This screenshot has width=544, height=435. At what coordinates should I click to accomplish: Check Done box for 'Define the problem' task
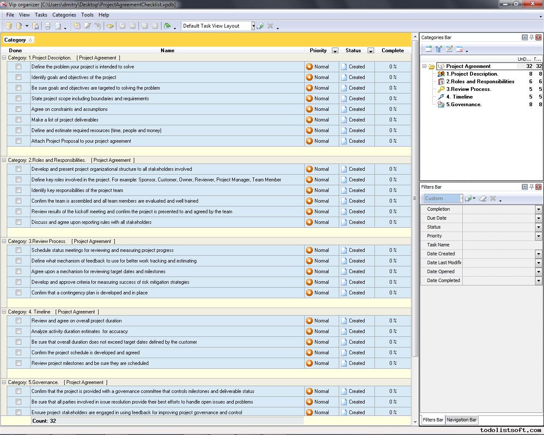pos(18,67)
